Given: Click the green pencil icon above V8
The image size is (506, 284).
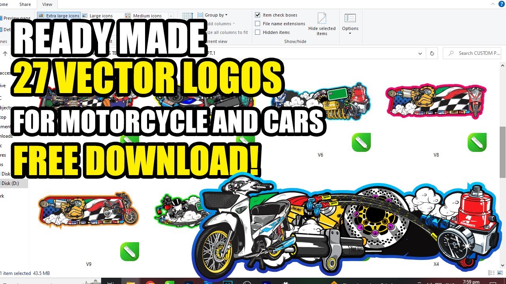Looking at the screenshot, I should coord(477,142).
